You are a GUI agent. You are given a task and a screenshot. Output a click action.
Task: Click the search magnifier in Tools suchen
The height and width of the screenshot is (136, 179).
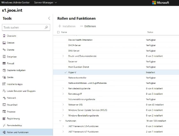[46, 27]
